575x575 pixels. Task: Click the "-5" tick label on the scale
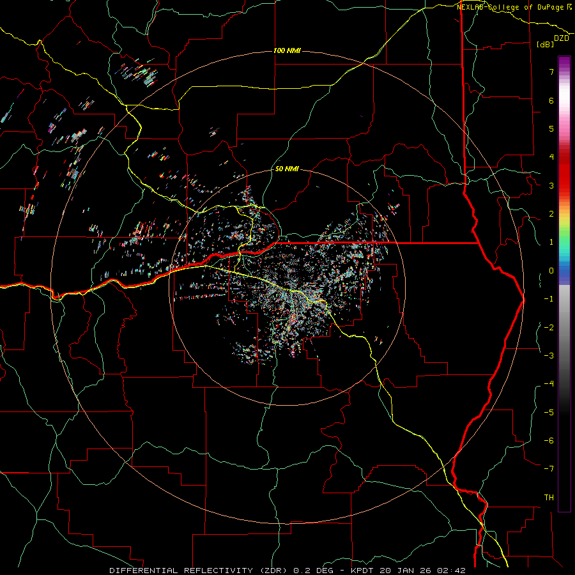549,413
